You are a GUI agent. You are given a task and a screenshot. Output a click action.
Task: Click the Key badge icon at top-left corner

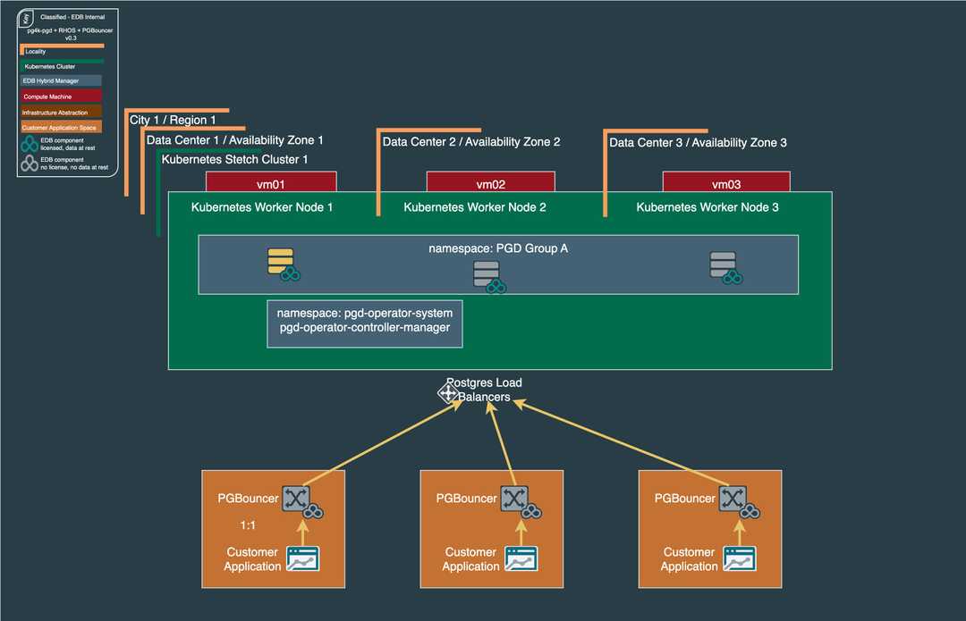(25, 17)
